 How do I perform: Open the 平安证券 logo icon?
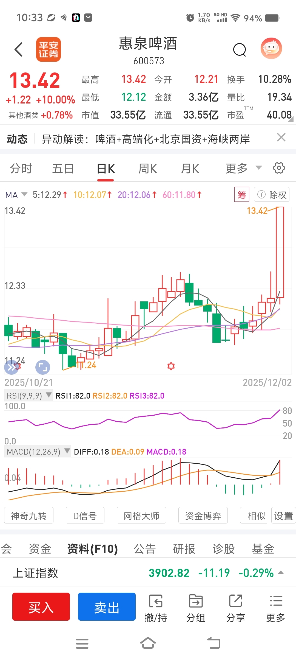49,49
